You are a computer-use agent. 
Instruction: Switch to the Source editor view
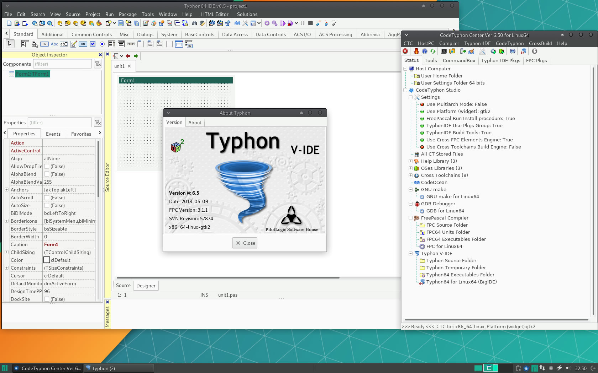[123, 285]
